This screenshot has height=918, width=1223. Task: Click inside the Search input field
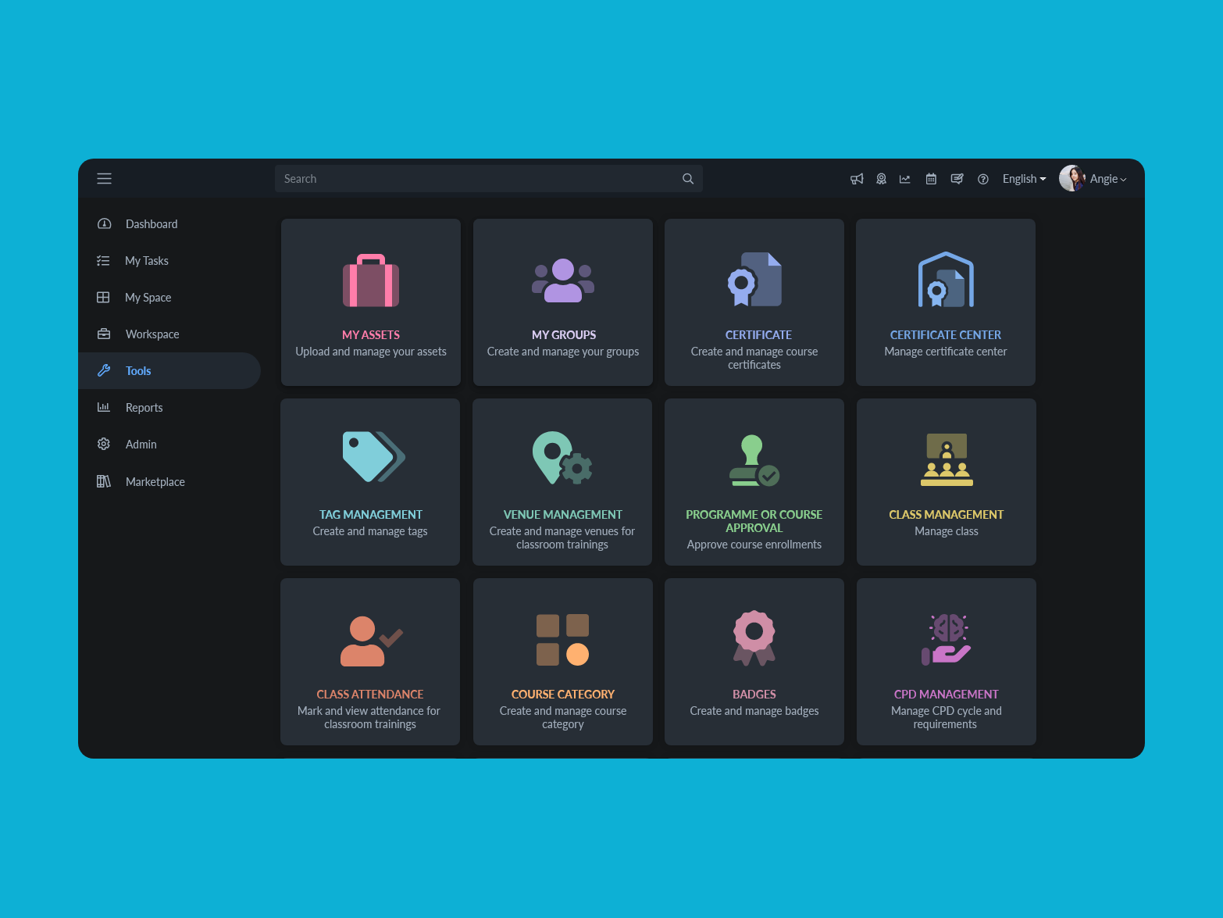coord(476,179)
